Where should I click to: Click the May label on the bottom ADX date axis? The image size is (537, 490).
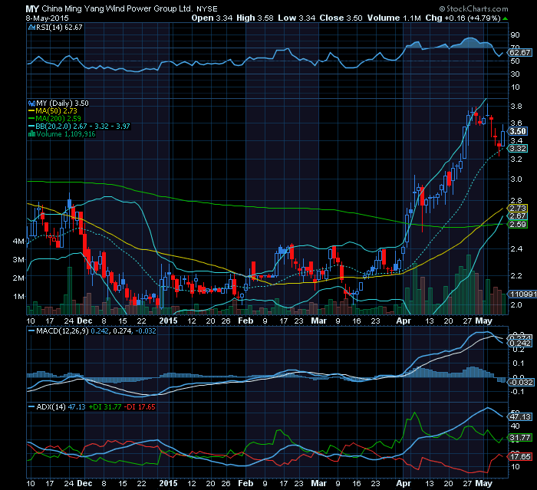[484, 484]
